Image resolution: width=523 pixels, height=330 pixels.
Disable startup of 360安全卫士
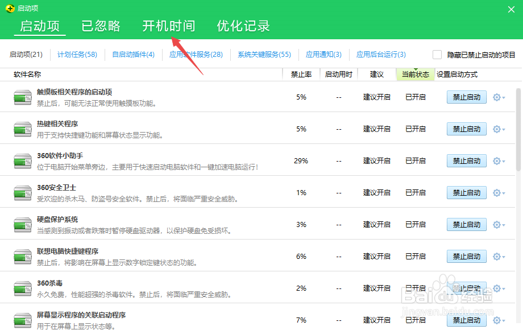coord(467,193)
